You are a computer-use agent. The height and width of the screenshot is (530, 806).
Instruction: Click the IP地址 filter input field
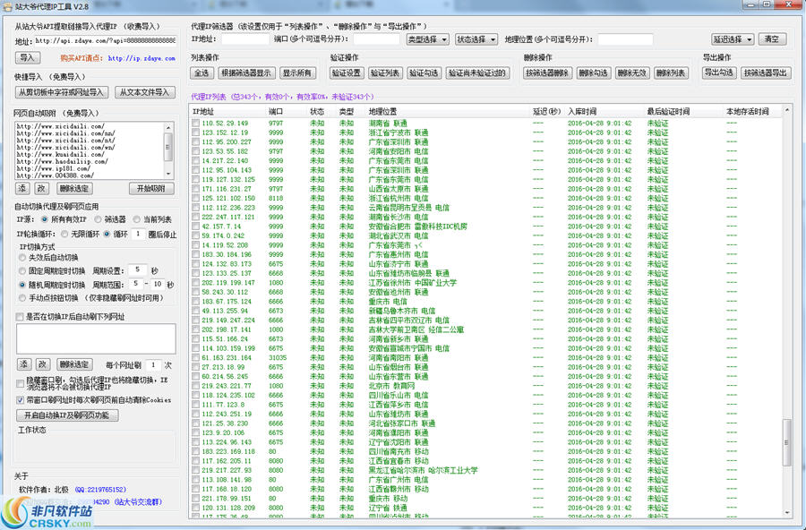[245, 39]
